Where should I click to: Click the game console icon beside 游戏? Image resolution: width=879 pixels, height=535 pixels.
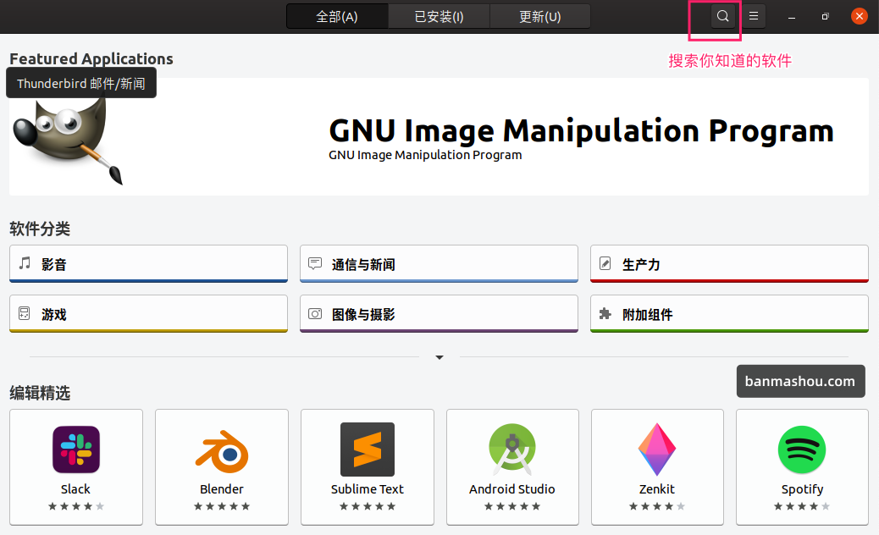coord(24,313)
